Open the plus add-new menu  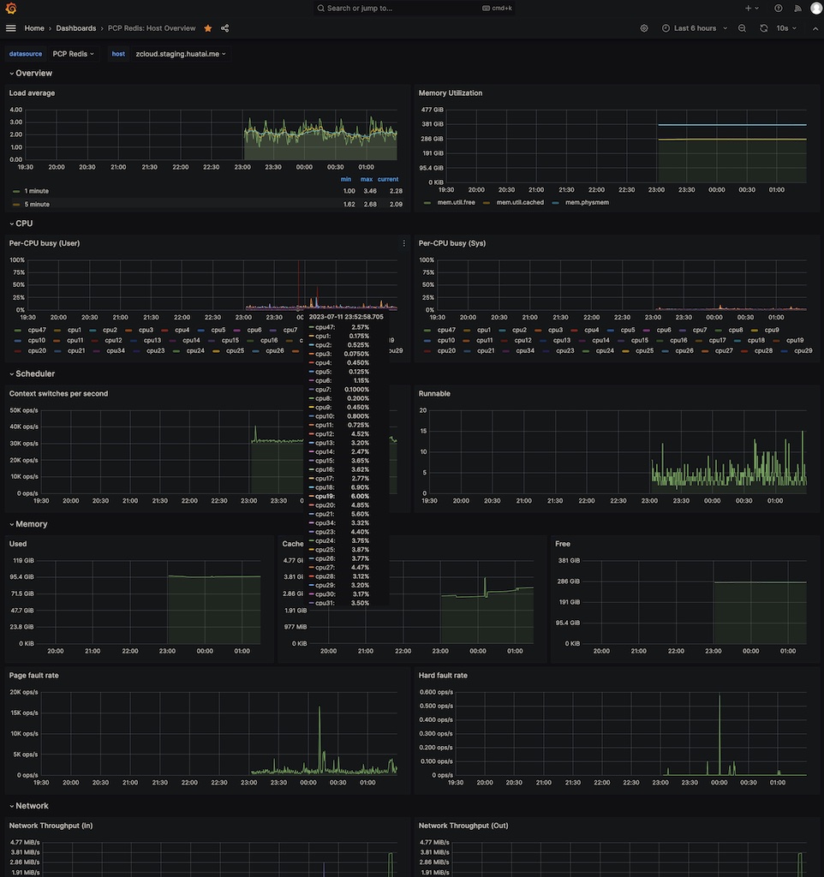pos(752,8)
